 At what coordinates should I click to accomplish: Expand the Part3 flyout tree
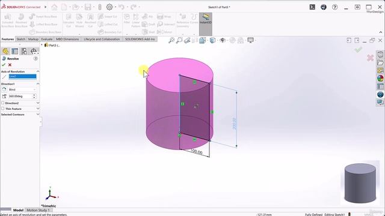(x=42, y=45)
